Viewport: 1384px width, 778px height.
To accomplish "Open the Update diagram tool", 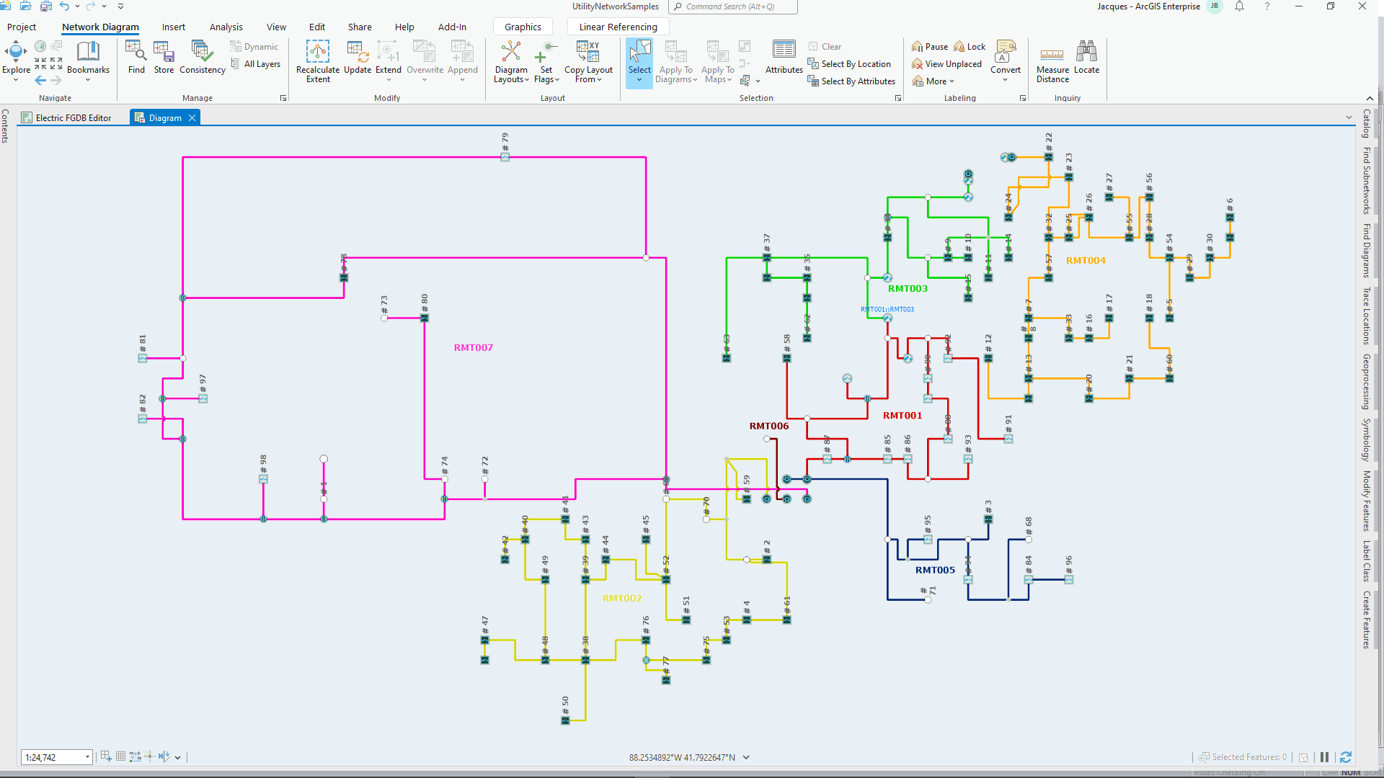I will 358,58.
